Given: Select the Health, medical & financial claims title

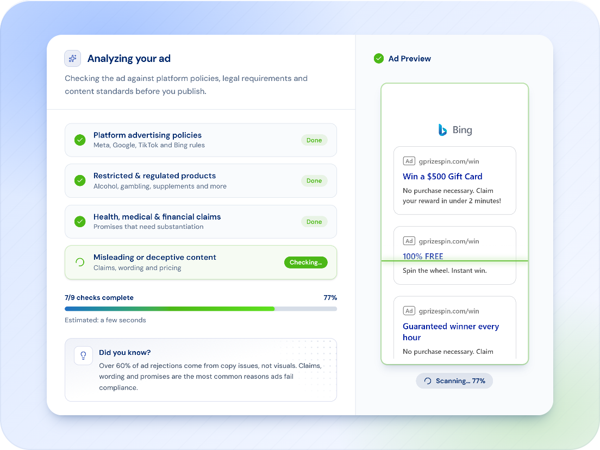Looking at the screenshot, I should [x=157, y=217].
